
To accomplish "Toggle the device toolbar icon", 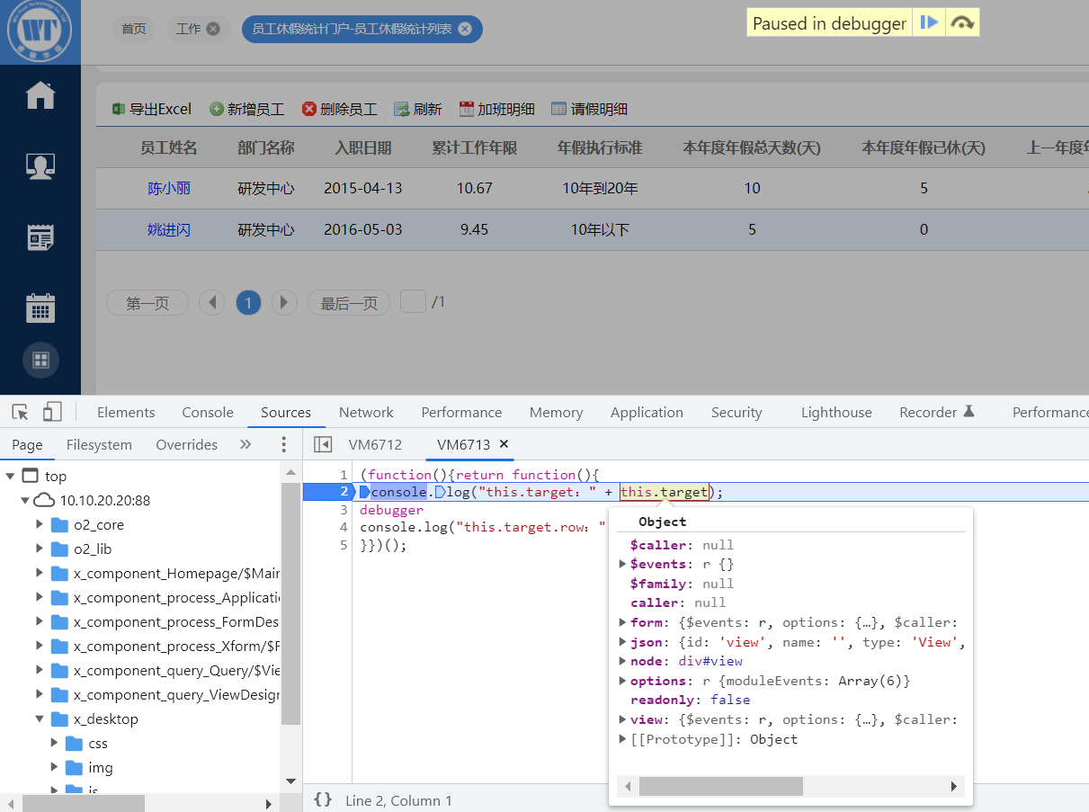I will click(52, 412).
